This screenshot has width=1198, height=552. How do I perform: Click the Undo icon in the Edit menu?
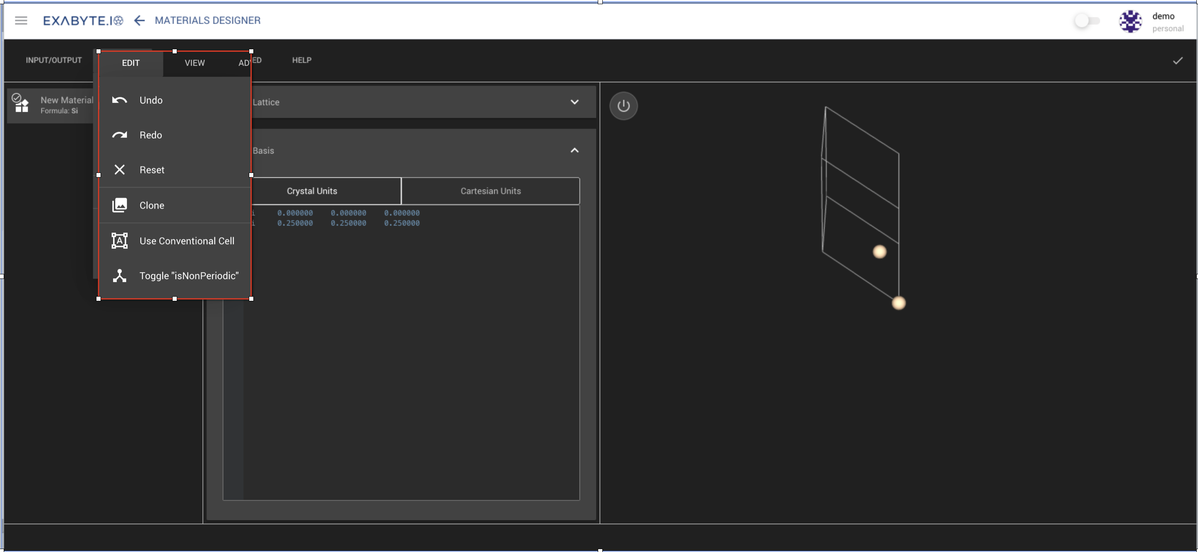click(120, 100)
